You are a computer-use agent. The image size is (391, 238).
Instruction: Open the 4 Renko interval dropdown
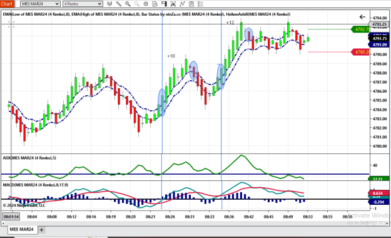(83, 4)
